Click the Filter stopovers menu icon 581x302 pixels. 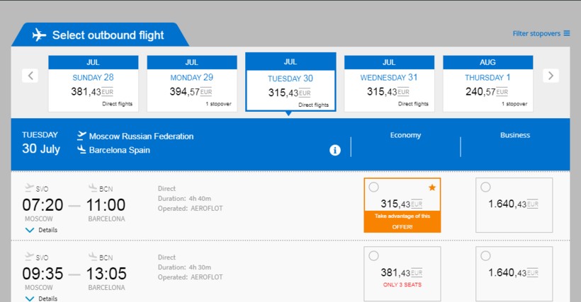[x=567, y=33]
